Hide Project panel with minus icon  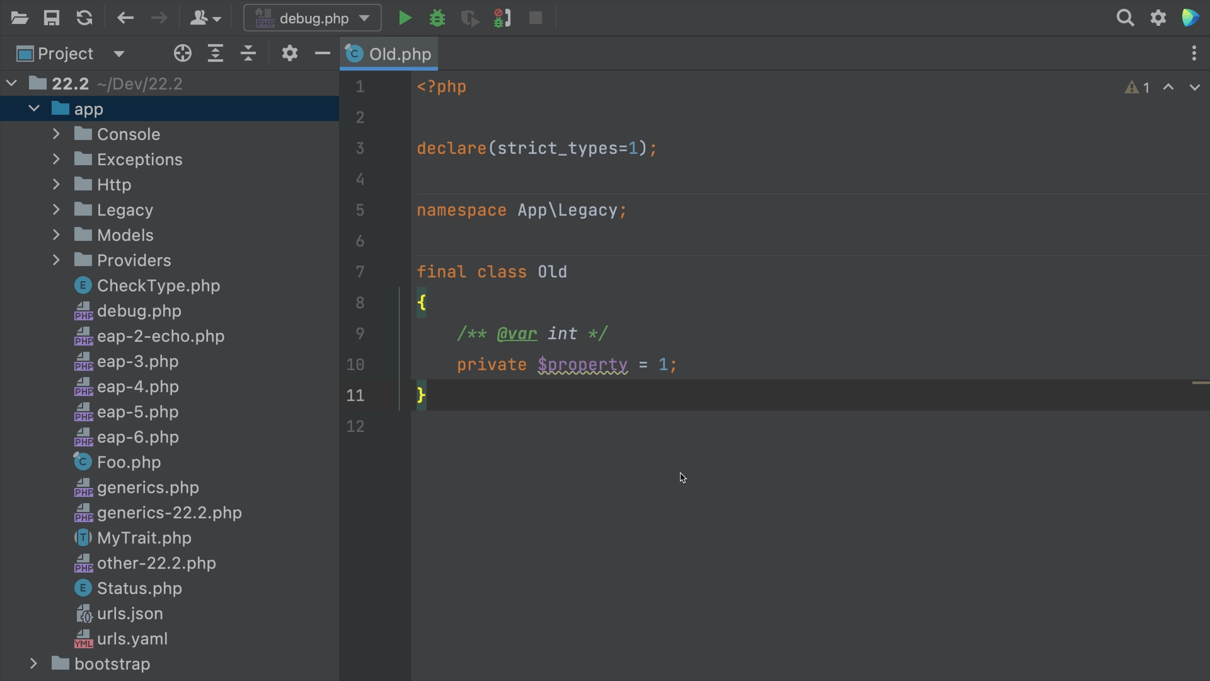(x=322, y=54)
